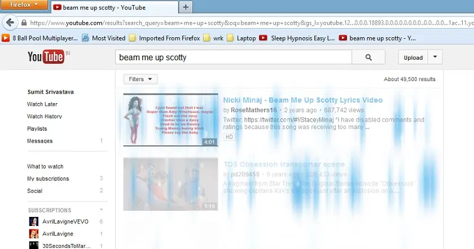This screenshot has height=249, width=474.
Task: Open Messages in the sidebar
Action: [x=40, y=141]
